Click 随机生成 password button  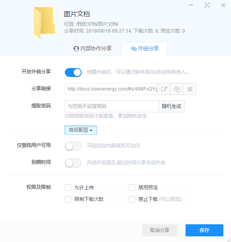171,106
